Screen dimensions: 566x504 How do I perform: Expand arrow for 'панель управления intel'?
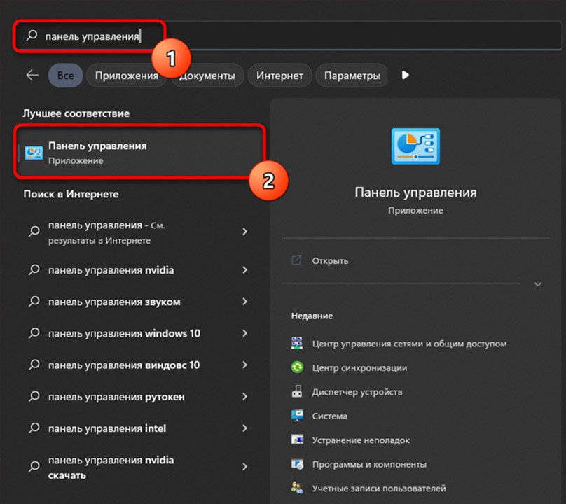tap(244, 428)
